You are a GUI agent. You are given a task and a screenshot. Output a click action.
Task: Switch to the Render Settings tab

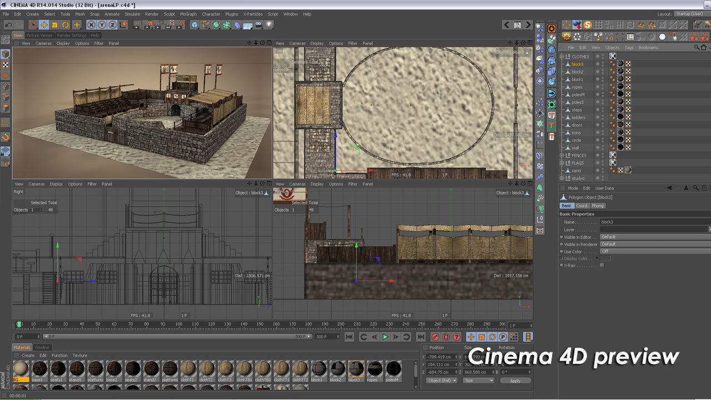point(72,36)
